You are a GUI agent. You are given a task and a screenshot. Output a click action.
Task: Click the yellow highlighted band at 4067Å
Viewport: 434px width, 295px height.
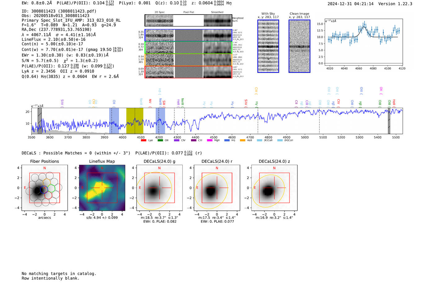pos(135,121)
